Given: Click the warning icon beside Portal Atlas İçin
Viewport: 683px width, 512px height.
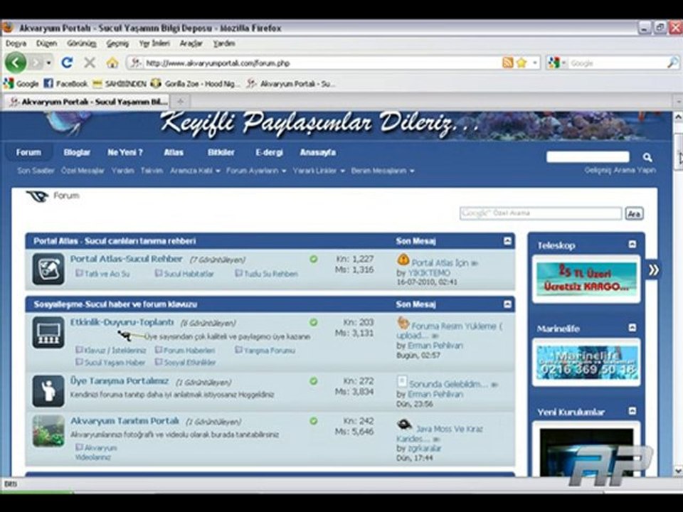Looking at the screenshot, I should pos(403,260).
